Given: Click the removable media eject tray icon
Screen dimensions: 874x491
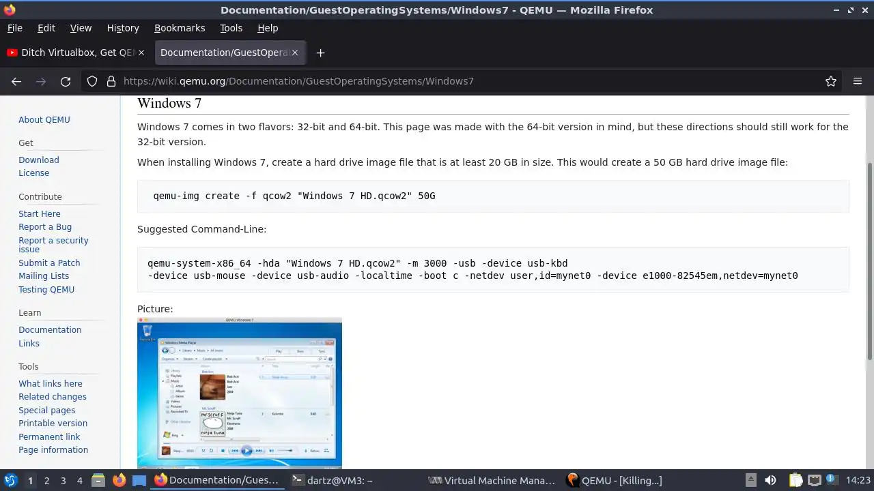Looking at the screenshot, I should (750, 480).
